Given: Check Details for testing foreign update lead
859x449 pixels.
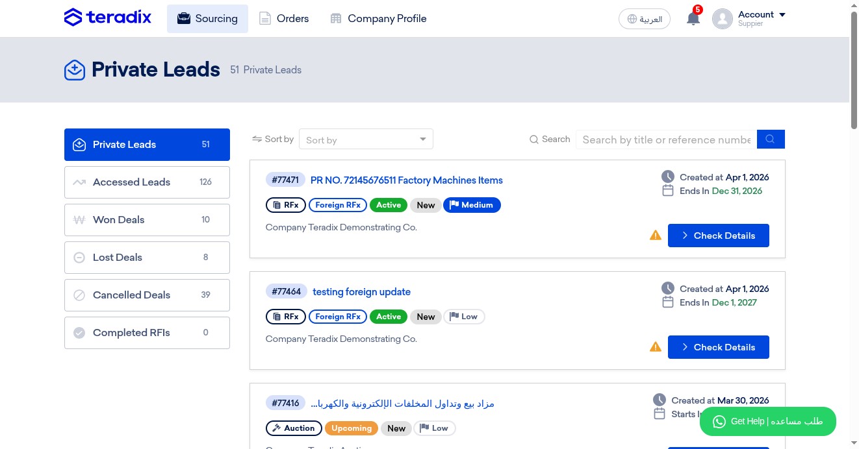Looking at the screenshot, I should 718,347.
